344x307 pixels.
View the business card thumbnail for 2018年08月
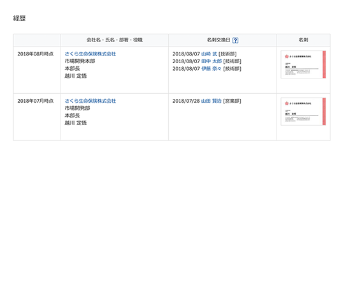pos(303,64)
